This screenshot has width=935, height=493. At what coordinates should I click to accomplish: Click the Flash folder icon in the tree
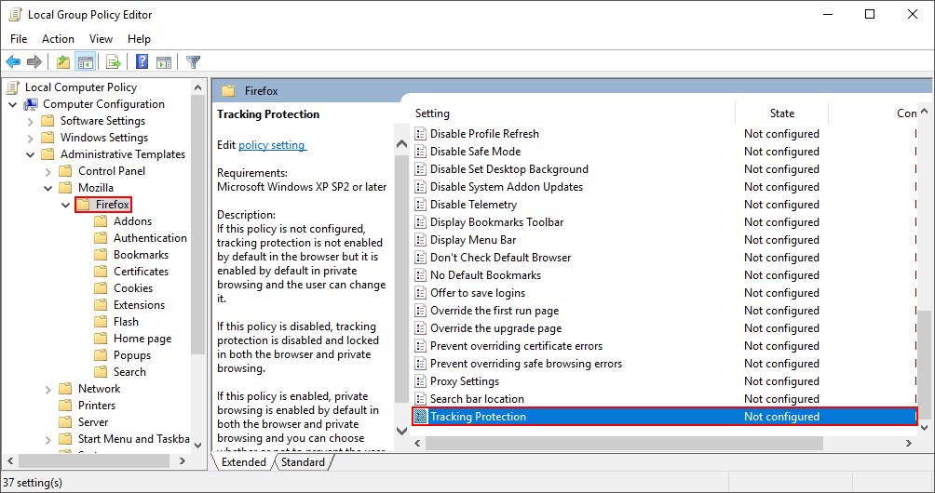(101, 322)
